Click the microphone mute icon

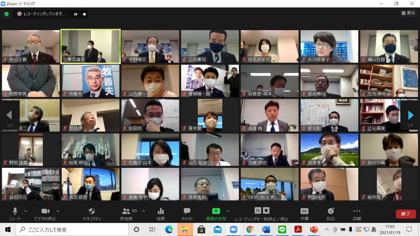pyautogui.click(x=15, y=211)
